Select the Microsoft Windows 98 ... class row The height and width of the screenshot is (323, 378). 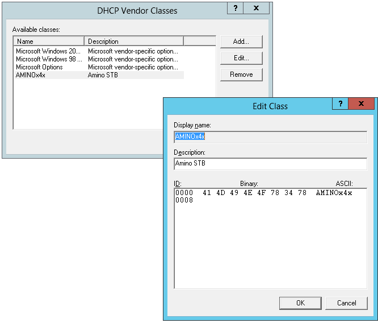pos(99,59)
